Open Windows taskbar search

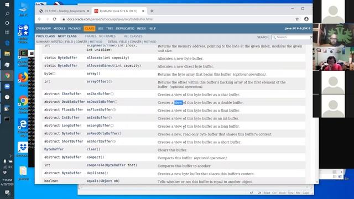click(x=7, y=14)
